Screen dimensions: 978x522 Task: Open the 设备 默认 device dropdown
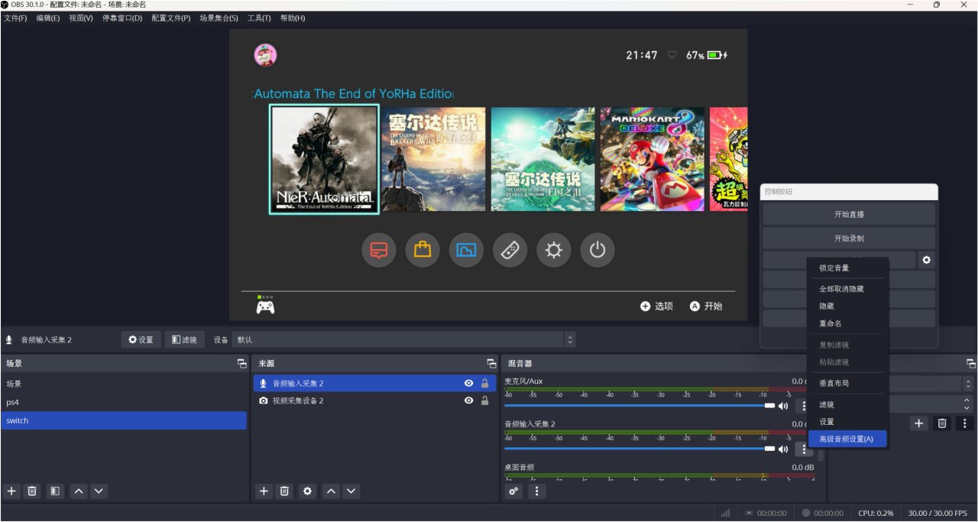(x=404, y=339)
